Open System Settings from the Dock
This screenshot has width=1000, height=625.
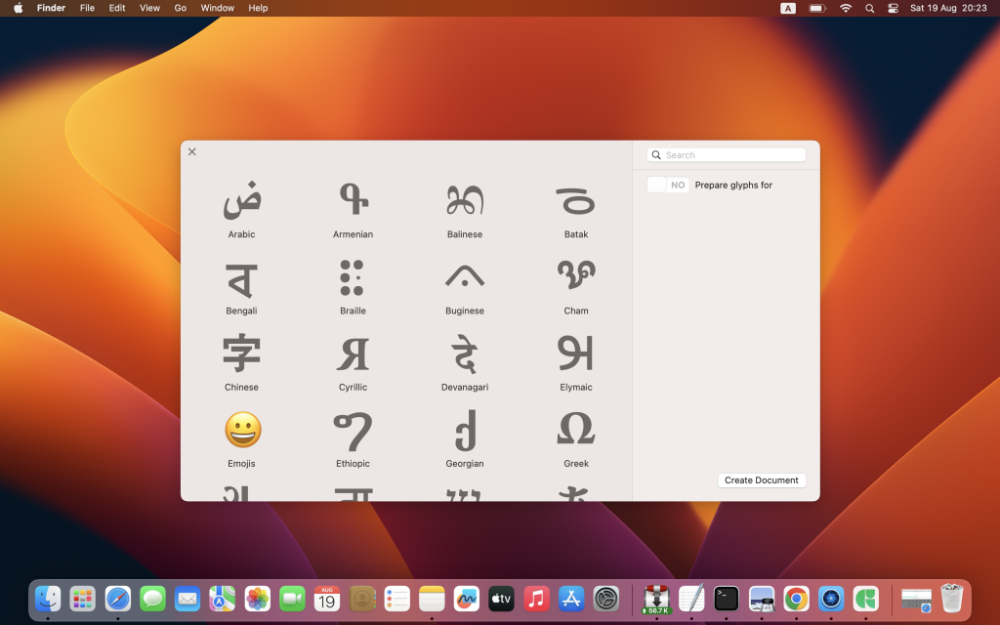[605, 599]
